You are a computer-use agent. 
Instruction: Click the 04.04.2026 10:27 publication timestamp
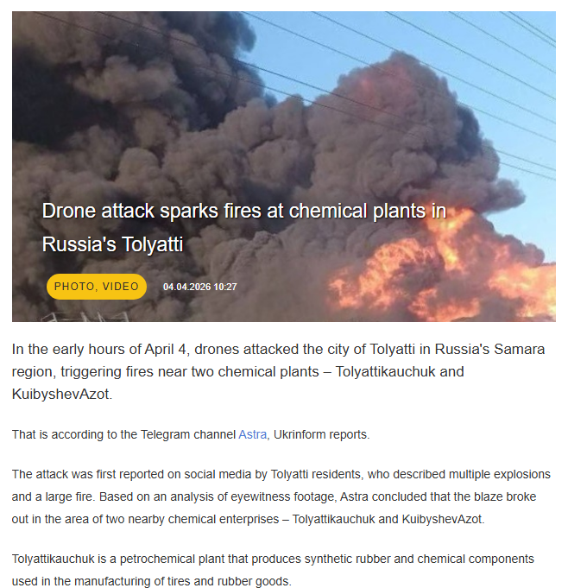[x=199, y=287]
